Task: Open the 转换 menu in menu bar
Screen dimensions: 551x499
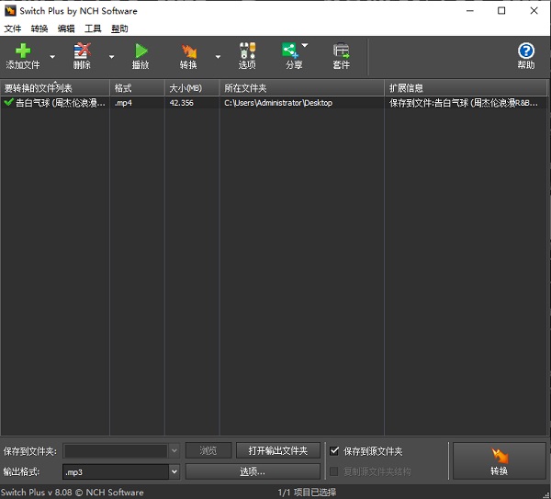Action: pyautogui.click(x=39, y=28)
